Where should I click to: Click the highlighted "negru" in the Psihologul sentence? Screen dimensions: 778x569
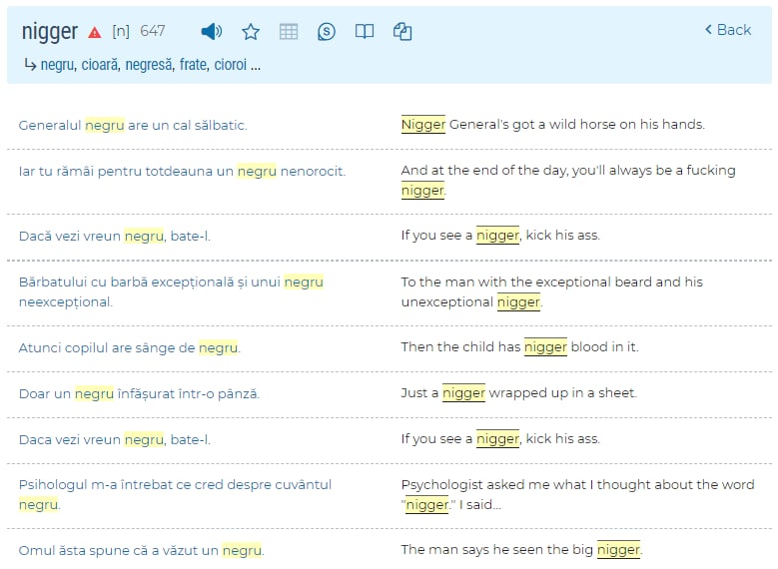click(x=39, y=505)
